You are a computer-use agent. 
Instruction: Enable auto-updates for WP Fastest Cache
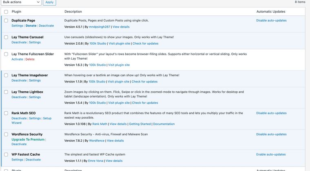coord(271,154)
